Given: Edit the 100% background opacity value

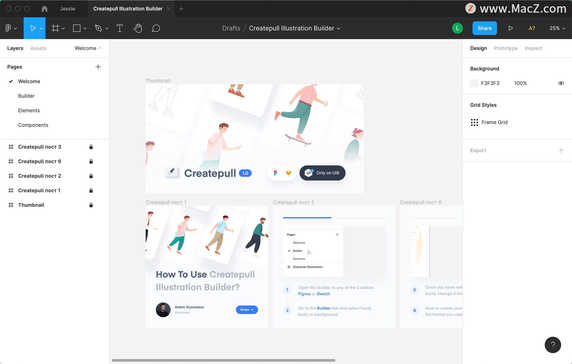Looking at the screenshot, I should [520, 83].
